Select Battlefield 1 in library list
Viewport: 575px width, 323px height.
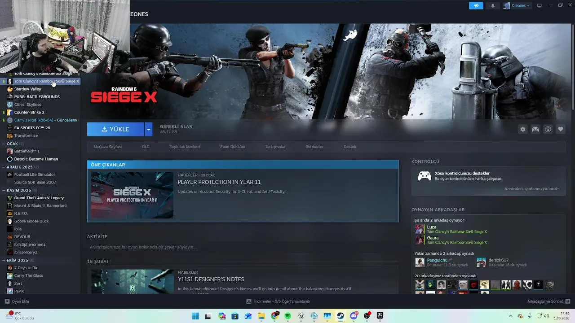point(27,151)
